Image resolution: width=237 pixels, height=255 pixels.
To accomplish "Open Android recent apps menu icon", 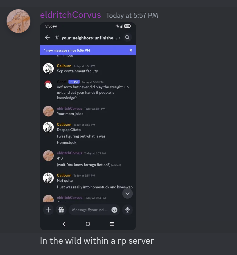I will [x=112, y=224].
